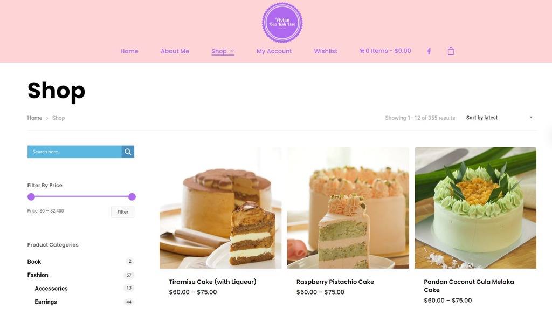Click the Search here input field
The height and width of the screenshot is (314, 552).
tap(74, 152)
